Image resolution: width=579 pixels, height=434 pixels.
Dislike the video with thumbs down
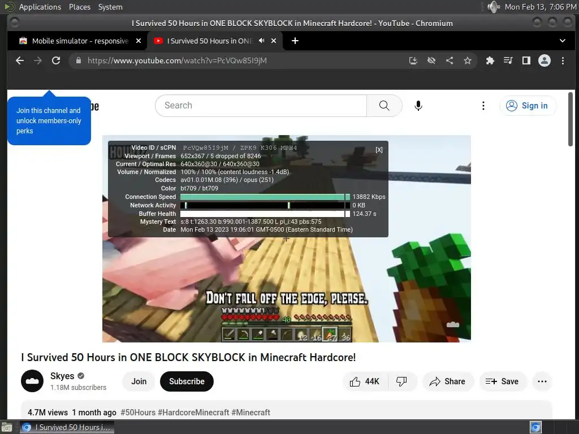point(401,381)
